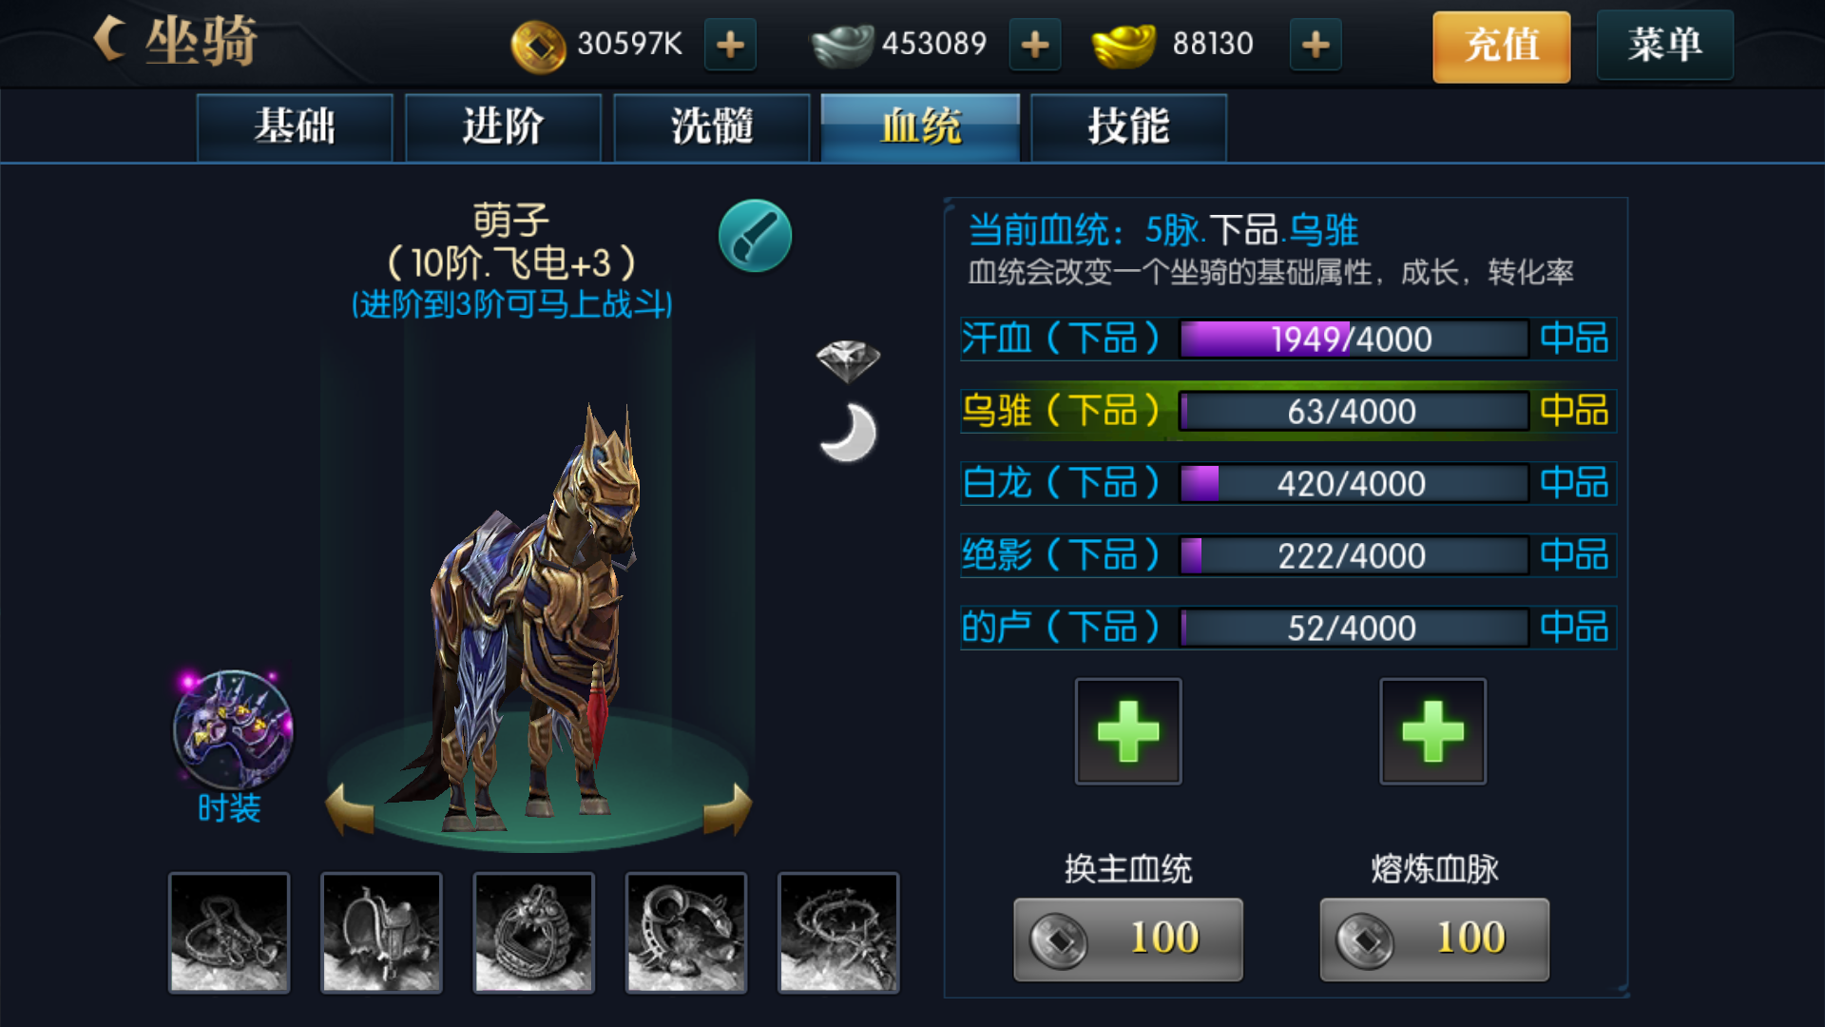Open the 时装 costume icon

tap(232, 730)
